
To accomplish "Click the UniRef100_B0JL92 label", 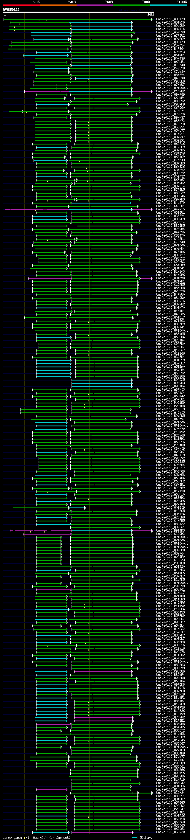I will coord(170,101).
